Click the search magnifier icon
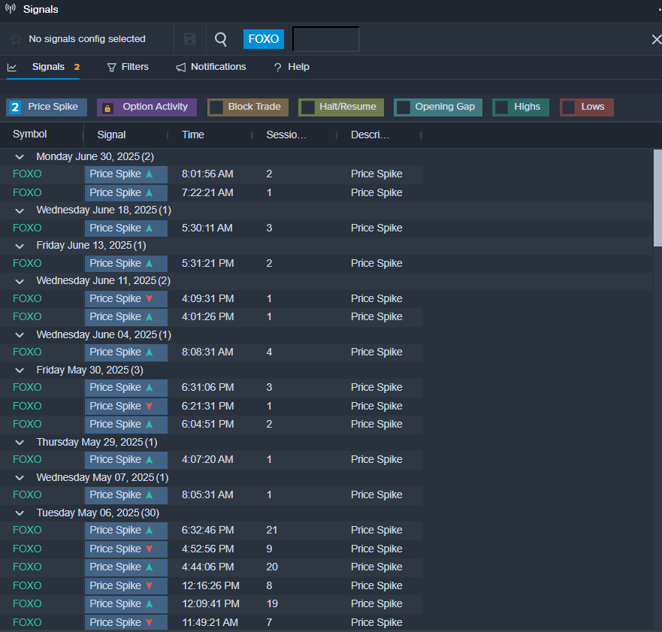662x632 pixels. (220, 39)
